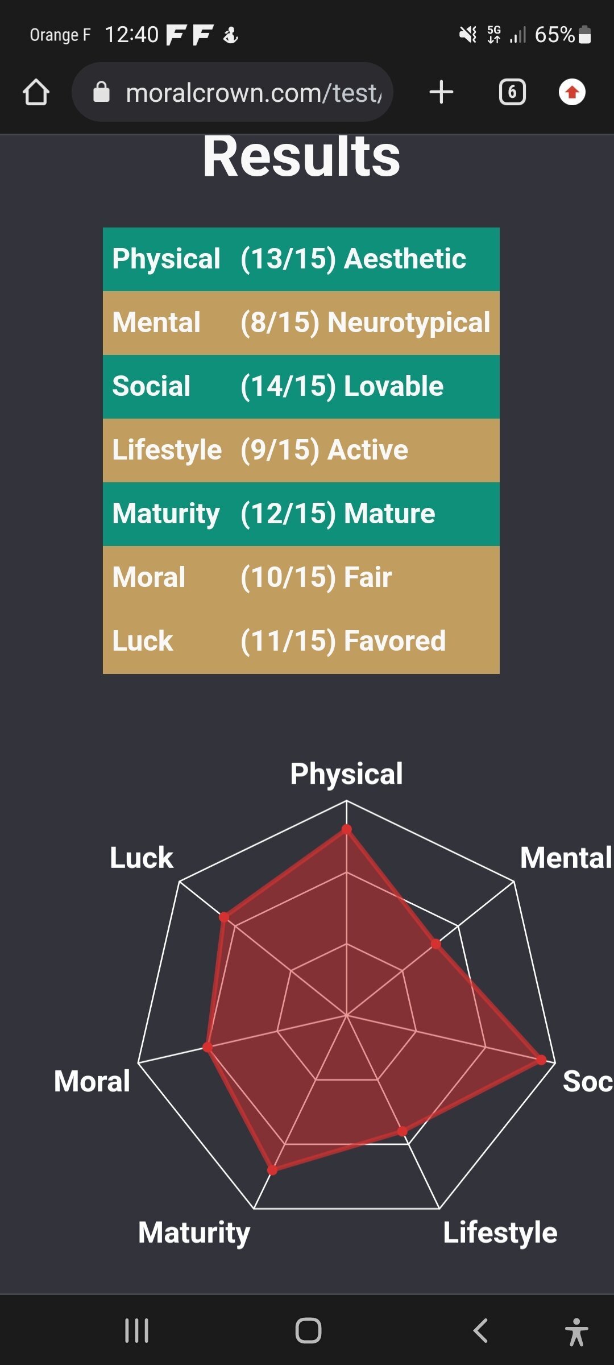Open a new tab with plus icon
The image size is (614, 1365).
point(441,92)
